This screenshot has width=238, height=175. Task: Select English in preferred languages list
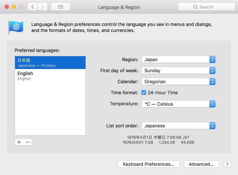pos(50,76)
